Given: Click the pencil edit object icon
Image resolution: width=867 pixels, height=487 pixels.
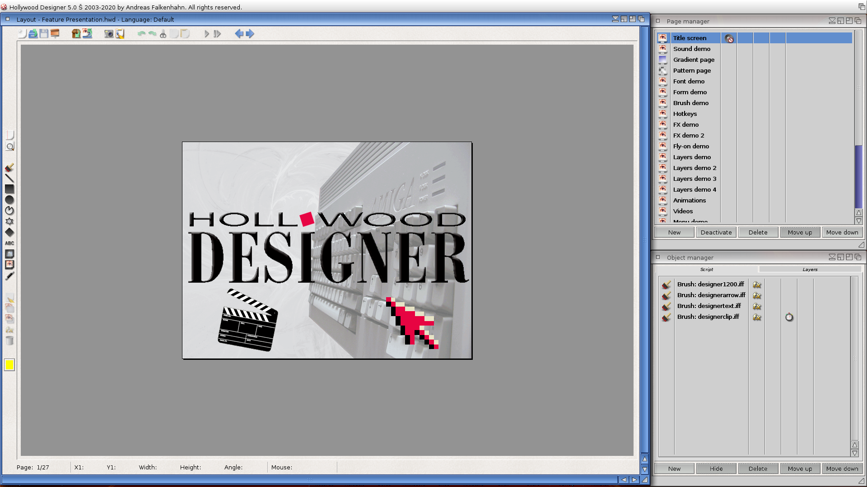Looking at the screenshot, I should 9,298.
